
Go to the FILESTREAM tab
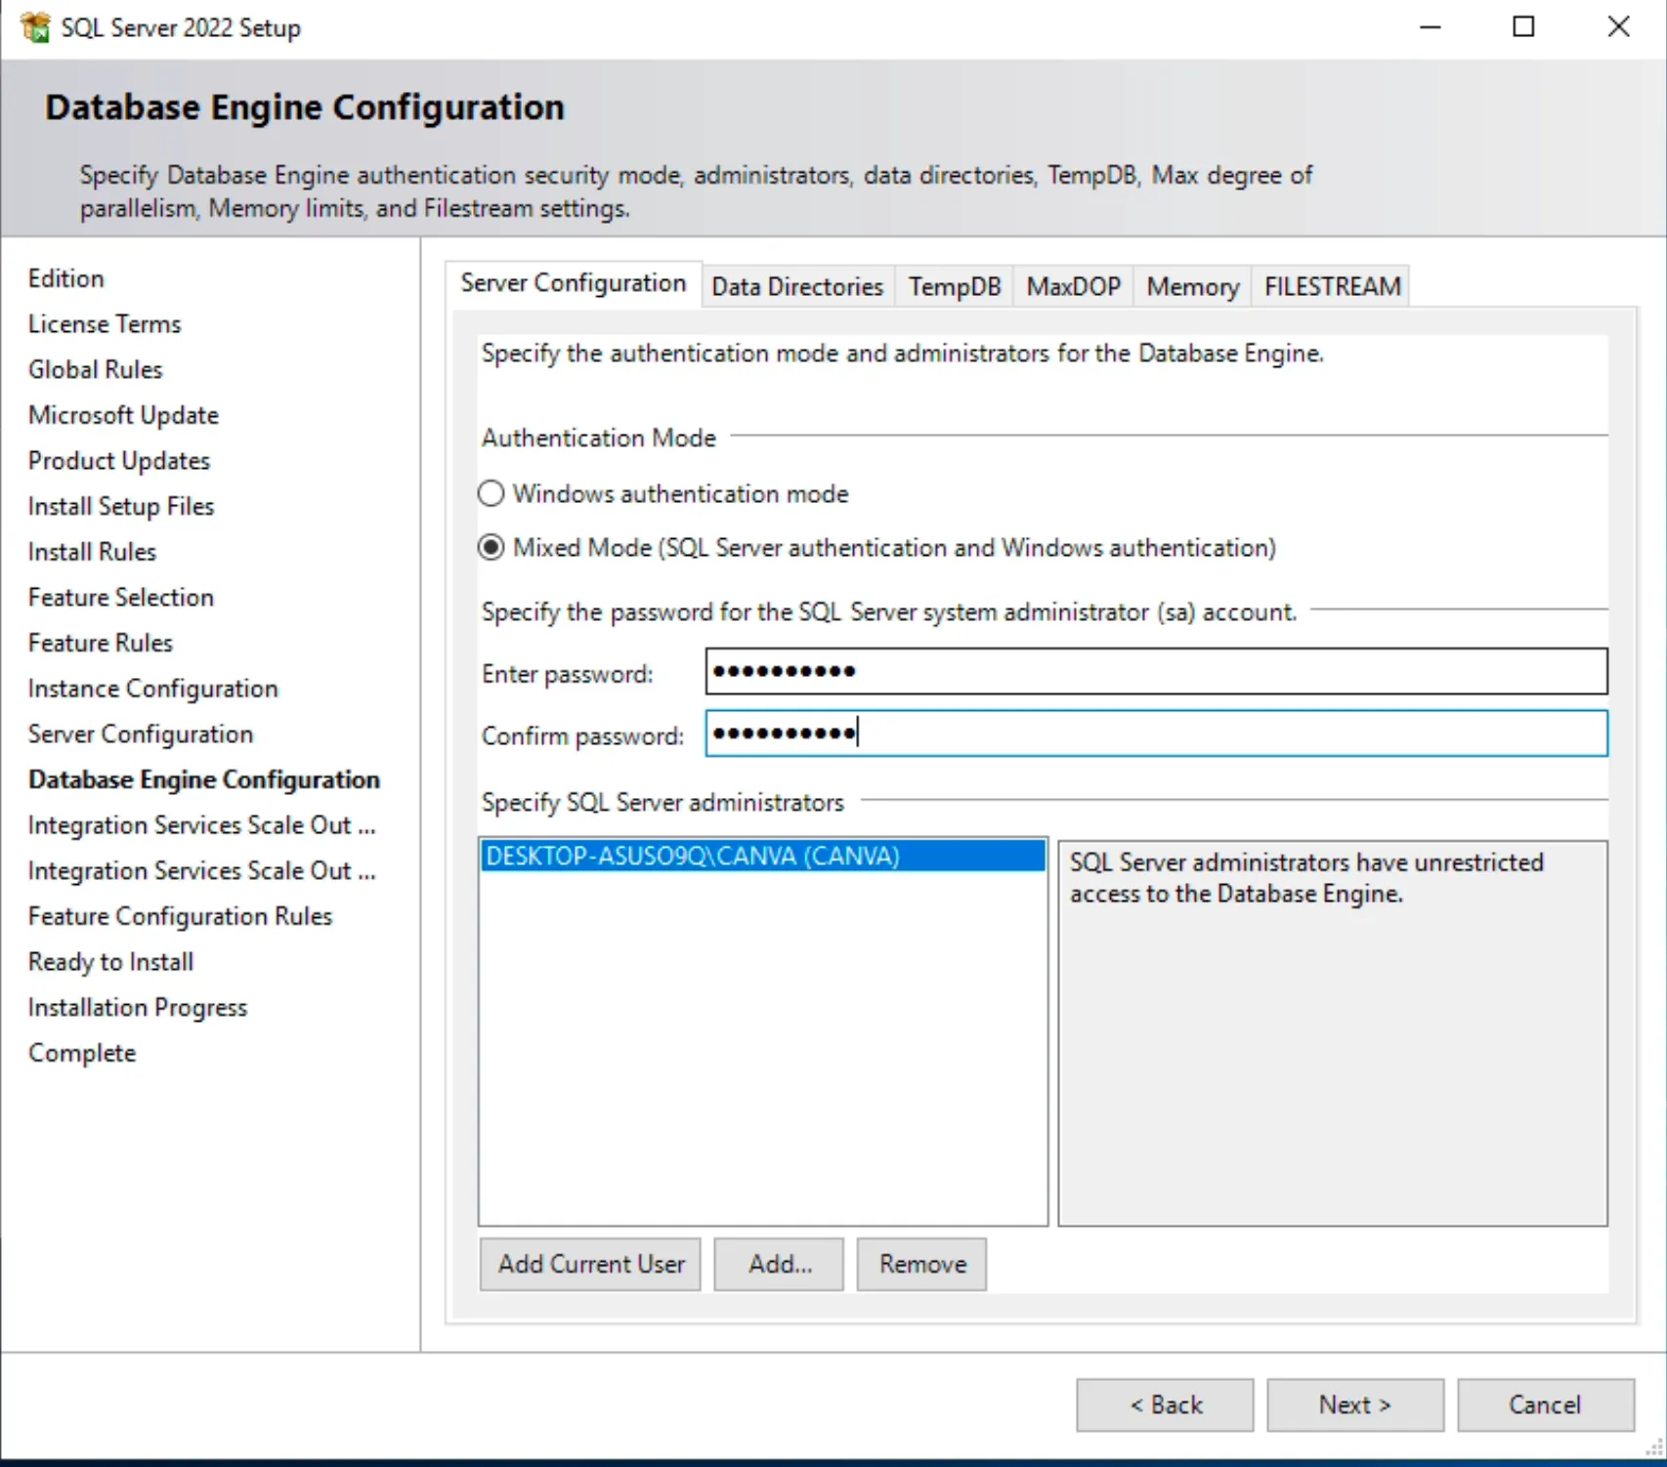point(1332,286)
